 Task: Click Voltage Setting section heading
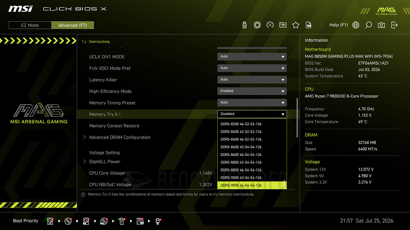(104, 153)
